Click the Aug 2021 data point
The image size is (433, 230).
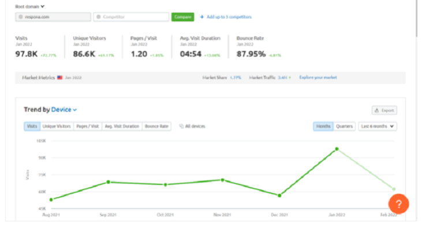51,199
